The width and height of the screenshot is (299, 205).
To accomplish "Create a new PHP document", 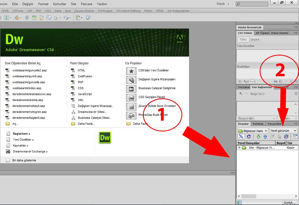I will click(80, 82).
